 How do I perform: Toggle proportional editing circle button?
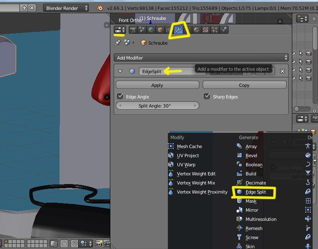(64, 244)
